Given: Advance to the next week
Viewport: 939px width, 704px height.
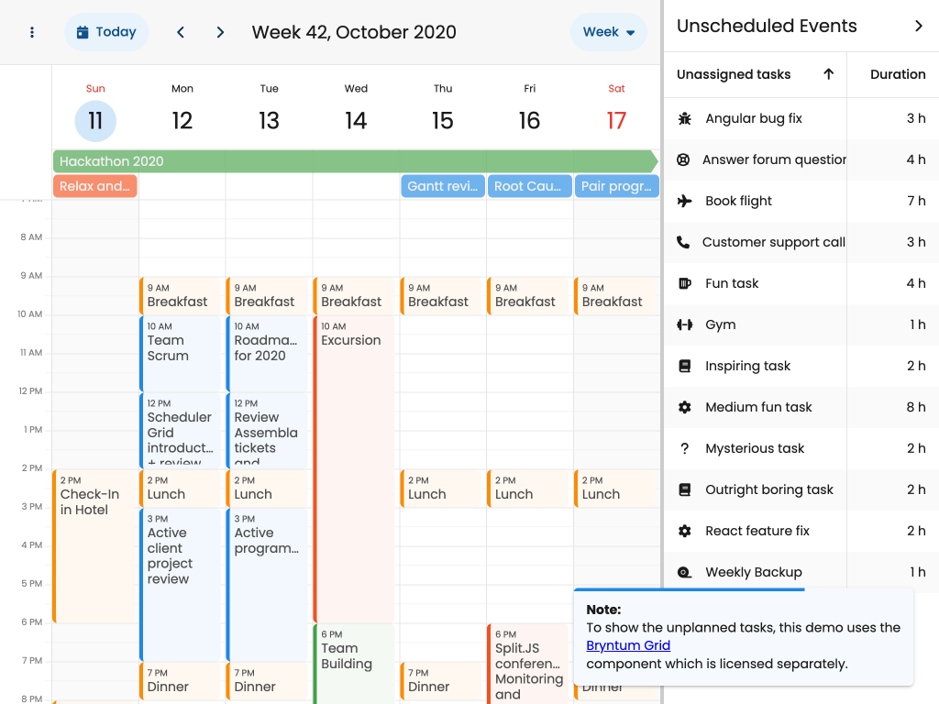Looking at the screenshot, I should (220, 32).
